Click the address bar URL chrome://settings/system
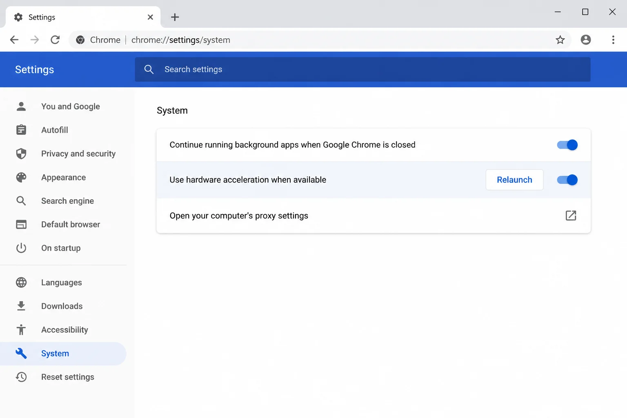The width and height of the screenshot is (627, 418). 181,40
